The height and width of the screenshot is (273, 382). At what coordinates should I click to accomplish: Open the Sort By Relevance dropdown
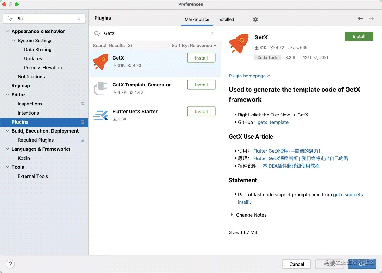click(x=194, y=46)
